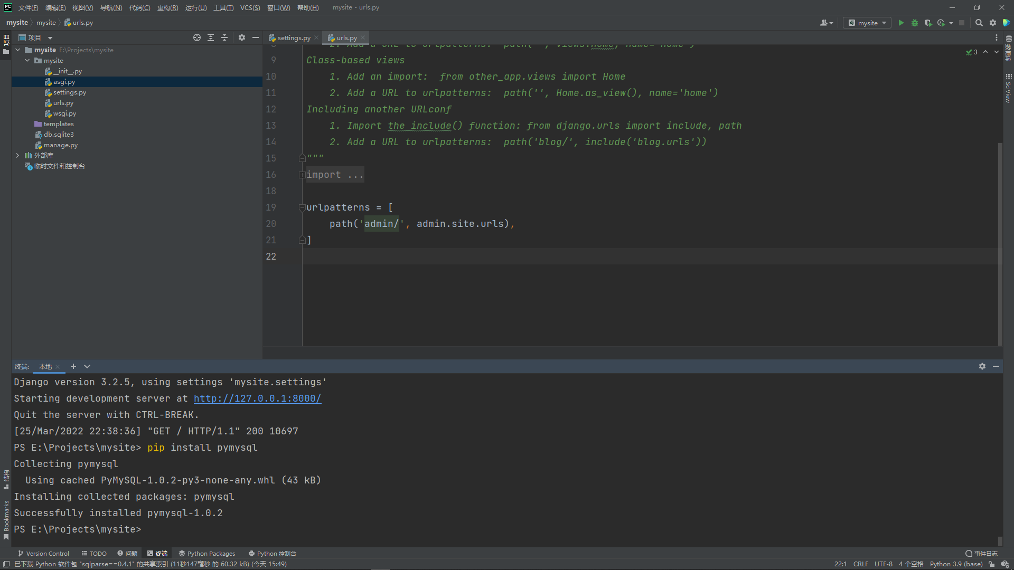Open the TODO tool window
Image resolution: width=1014 pixels, height=570 pixels.
click(94, 554)
